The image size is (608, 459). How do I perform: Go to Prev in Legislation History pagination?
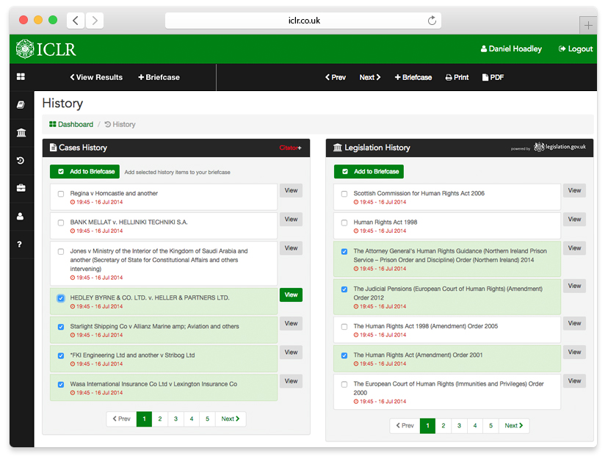coord(405,426)
